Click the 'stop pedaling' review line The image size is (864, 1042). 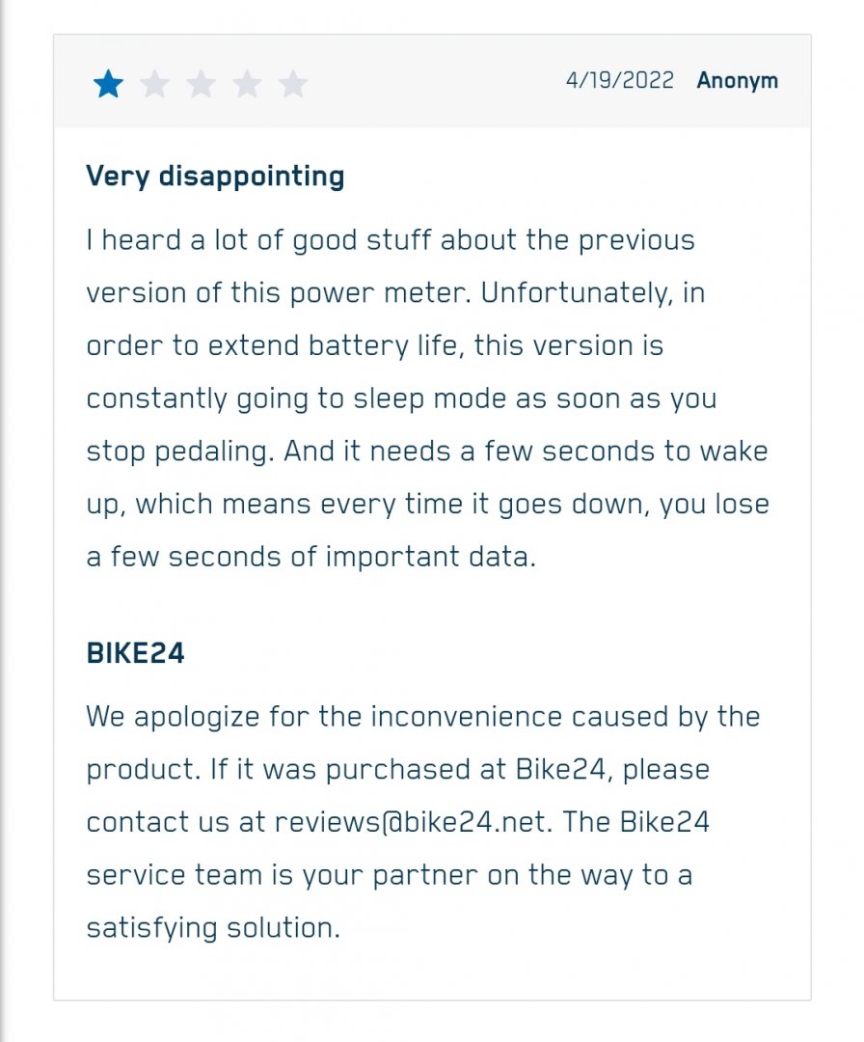[x=427, y=452]
